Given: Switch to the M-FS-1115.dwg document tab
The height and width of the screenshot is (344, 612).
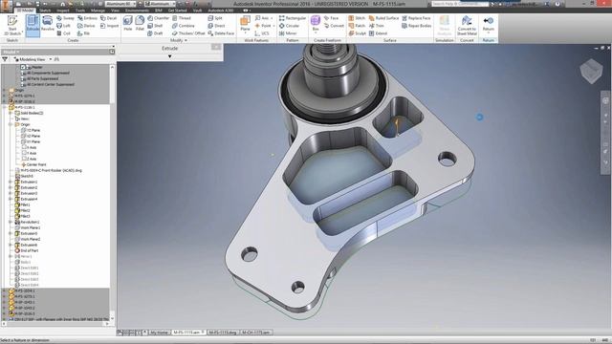Looking at the screenshot, I should coord(223,333).
